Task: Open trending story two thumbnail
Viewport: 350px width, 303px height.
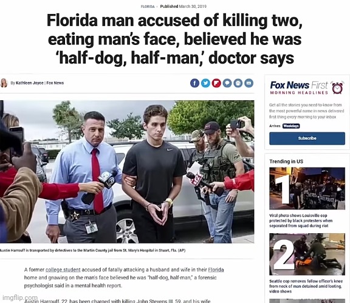Action: [x=307, y=254]
